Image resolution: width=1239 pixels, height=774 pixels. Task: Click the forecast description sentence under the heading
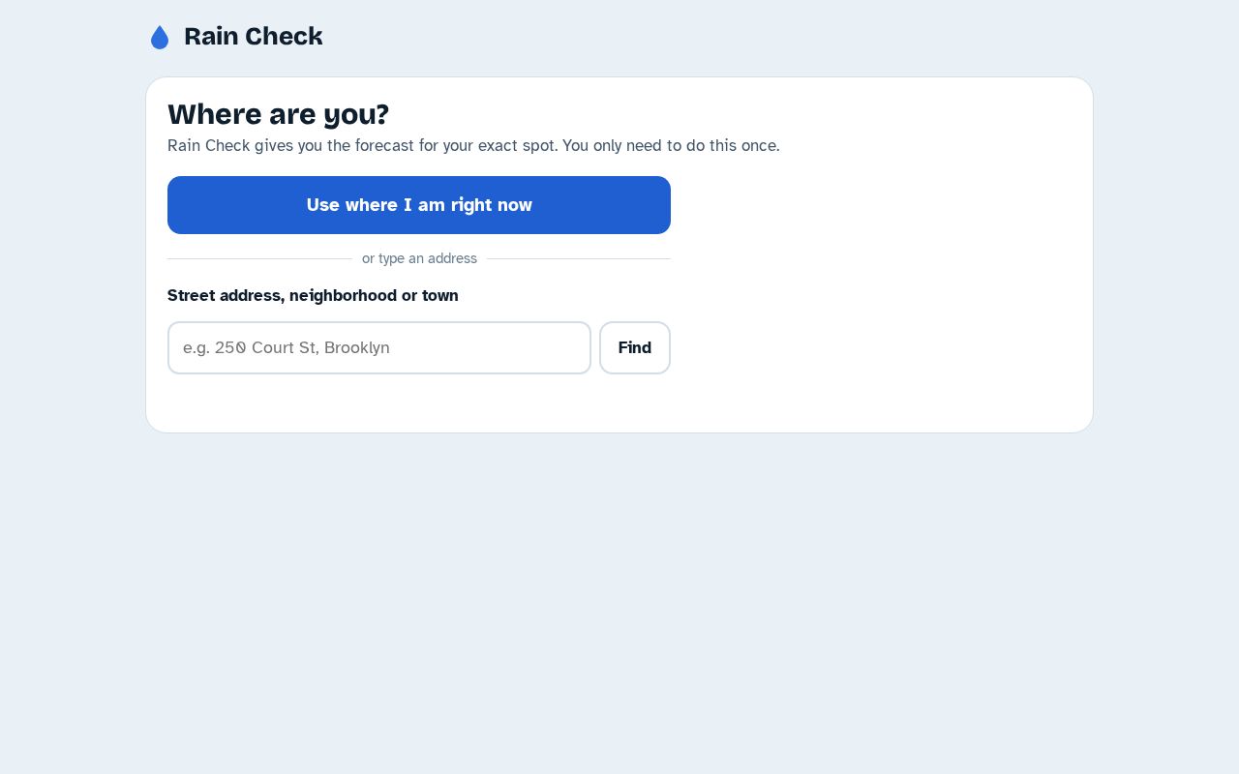click(x=473, y=146)
